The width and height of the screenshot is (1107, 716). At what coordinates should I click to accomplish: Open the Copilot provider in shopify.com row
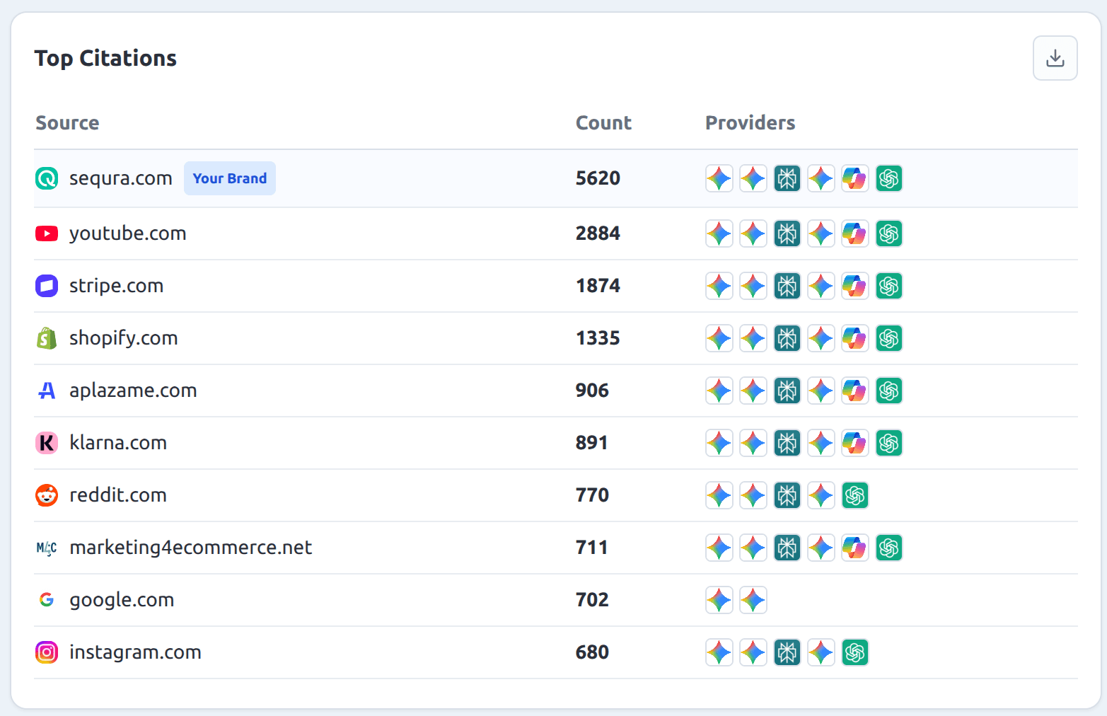(x=855, y=338)
